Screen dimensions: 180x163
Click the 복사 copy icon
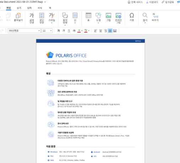(8, 17)
